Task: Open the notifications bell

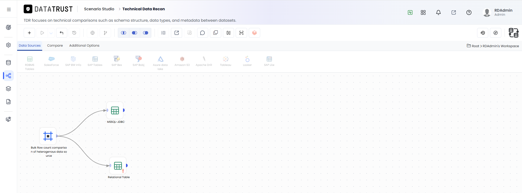Action: (x=438, y=12)
